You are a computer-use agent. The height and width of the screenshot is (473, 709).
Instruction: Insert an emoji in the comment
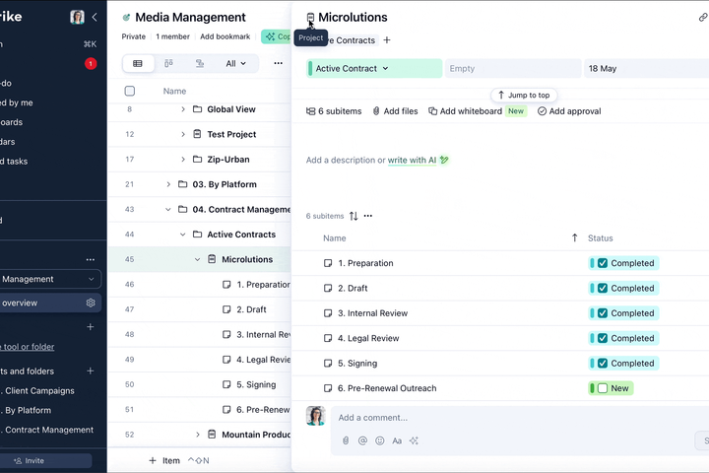pyautogui.click(x=380, y=440)
